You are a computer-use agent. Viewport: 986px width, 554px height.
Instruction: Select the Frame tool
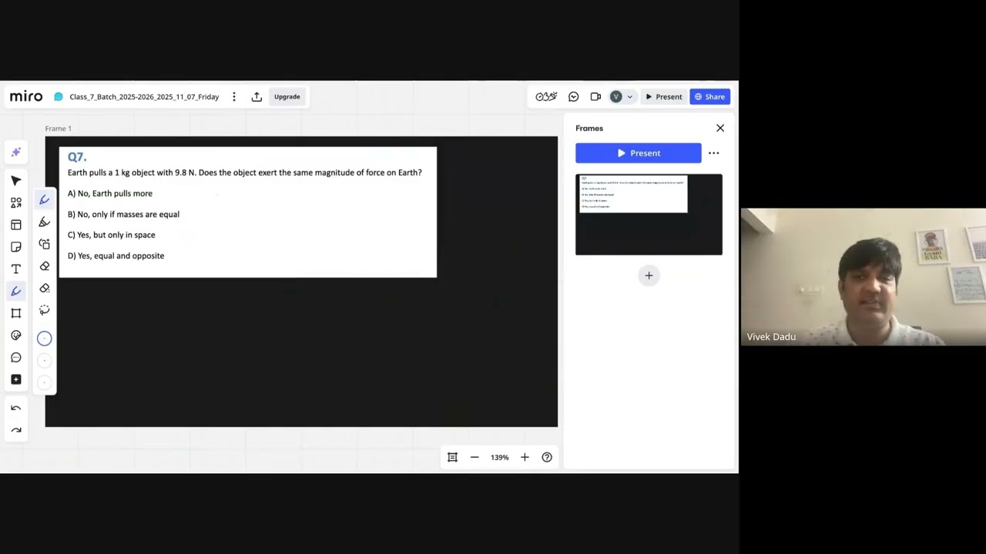click(x=16, y=313)
